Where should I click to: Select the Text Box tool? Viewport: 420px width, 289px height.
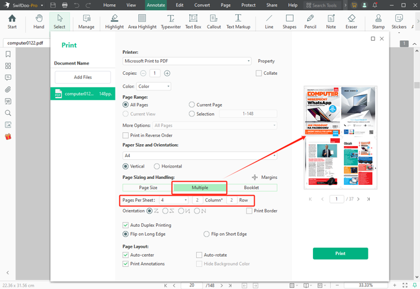[x=193, y=22]
